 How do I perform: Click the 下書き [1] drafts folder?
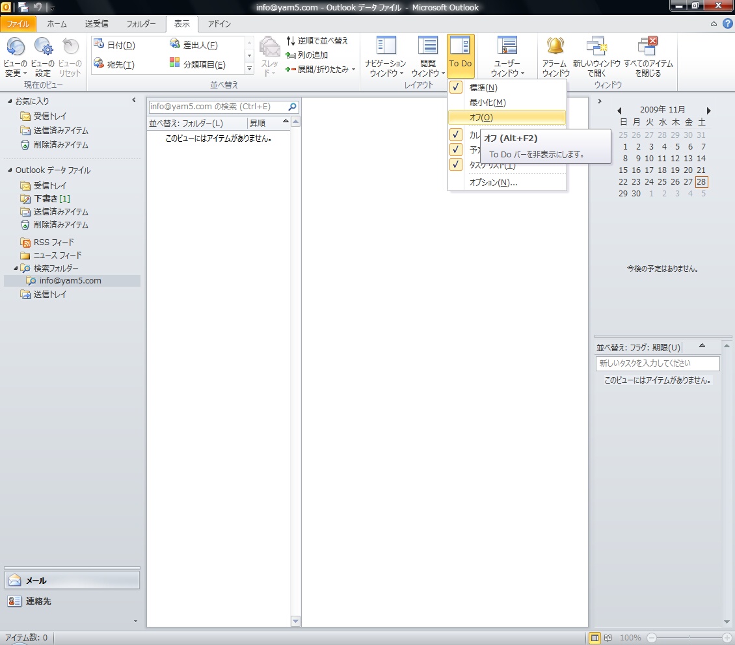(x=45, y=198)
